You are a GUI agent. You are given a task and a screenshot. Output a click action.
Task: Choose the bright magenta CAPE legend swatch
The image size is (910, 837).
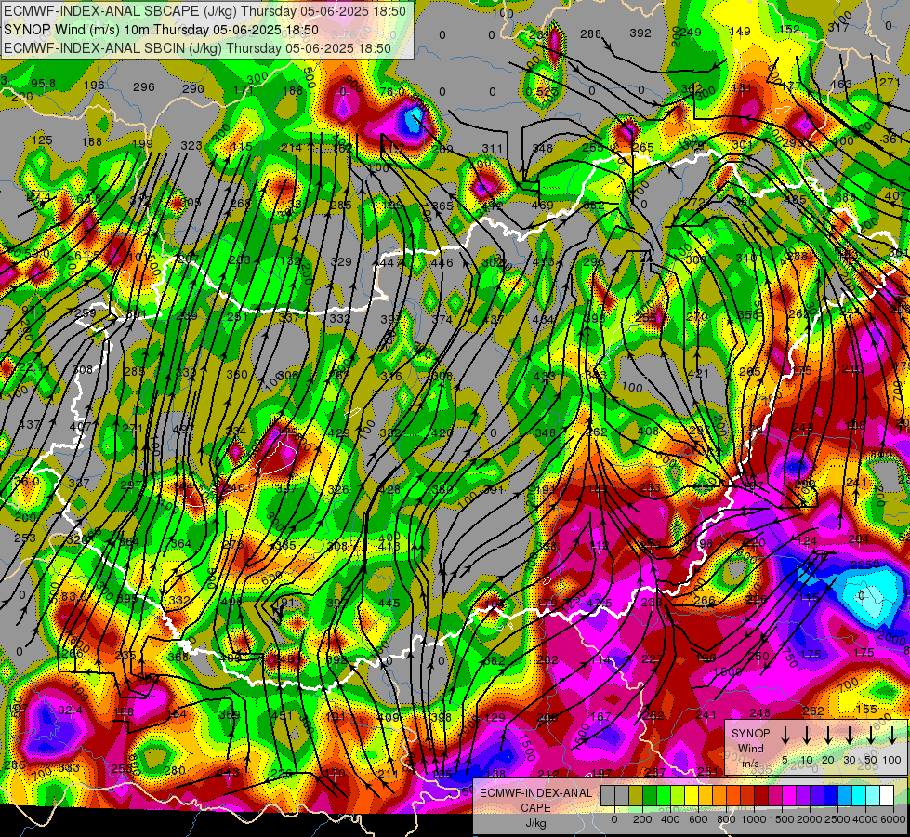click(789, 795)
